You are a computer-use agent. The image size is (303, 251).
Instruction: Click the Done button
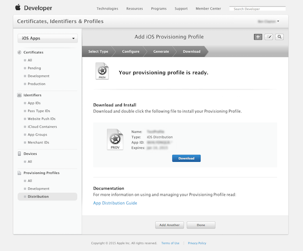click(x=201, y=225)
